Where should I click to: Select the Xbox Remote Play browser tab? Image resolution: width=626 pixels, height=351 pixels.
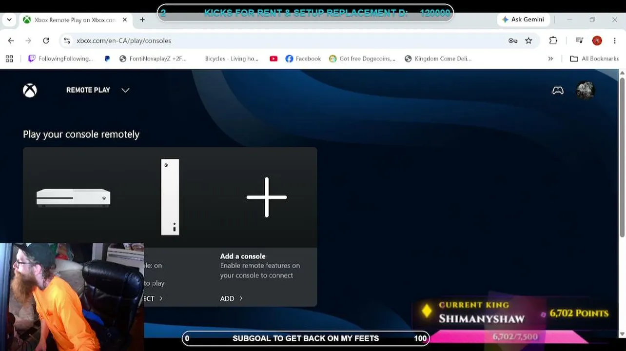click(75, 20)
